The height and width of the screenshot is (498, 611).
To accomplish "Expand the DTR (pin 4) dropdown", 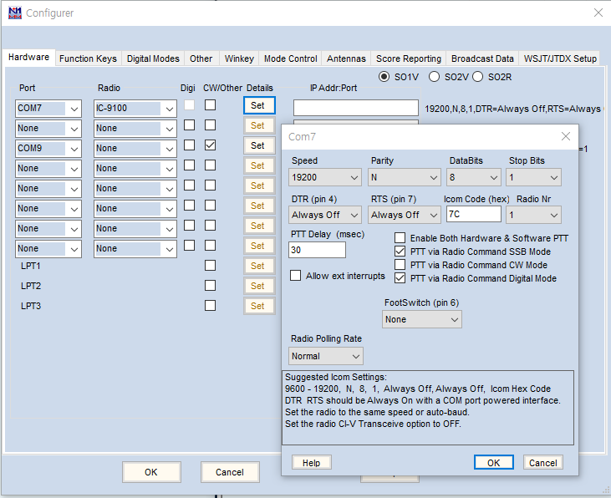I will (x=326, y=215).
